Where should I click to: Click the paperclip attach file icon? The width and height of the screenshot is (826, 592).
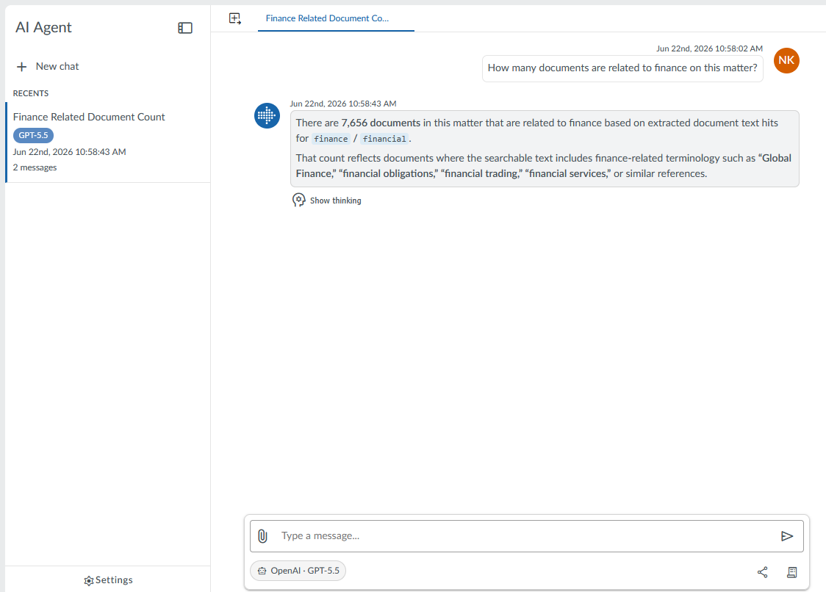tap(262, 536)
